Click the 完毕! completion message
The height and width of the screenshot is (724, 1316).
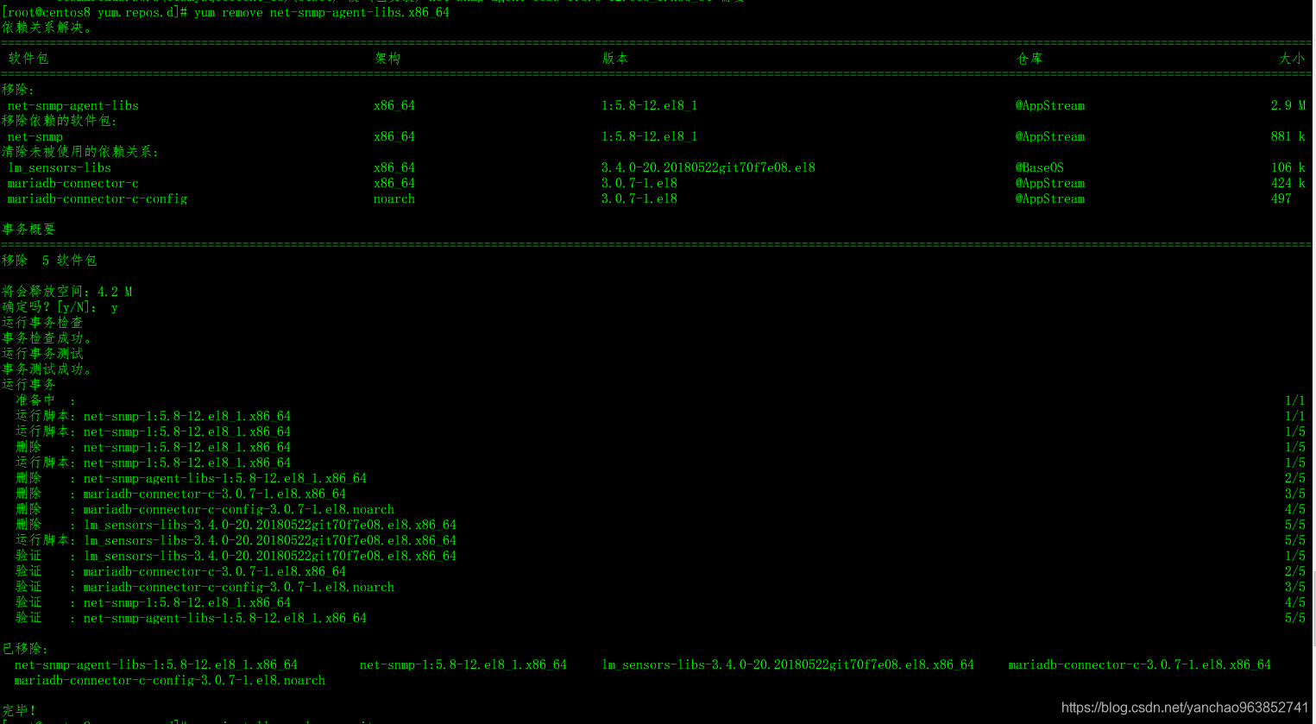19,711
